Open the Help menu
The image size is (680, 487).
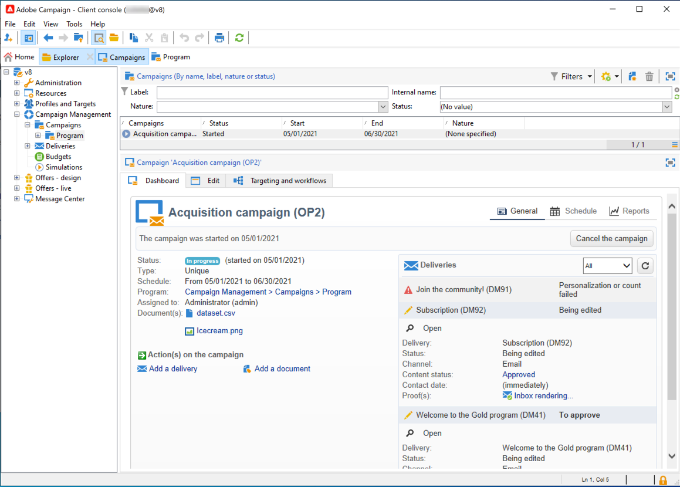(97, 24)
